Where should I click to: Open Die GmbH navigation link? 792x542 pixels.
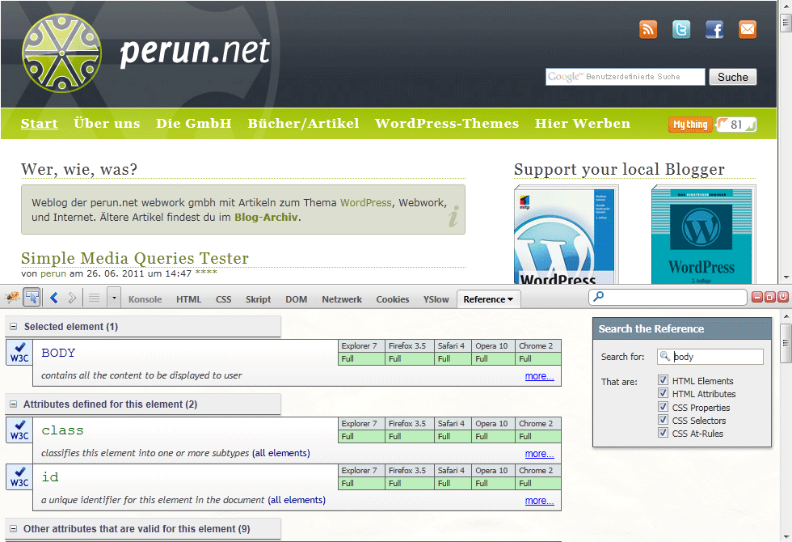193,123
